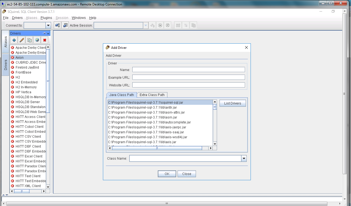
Task: Click the new session properties toolbar icon
Action: coord(65,26)
